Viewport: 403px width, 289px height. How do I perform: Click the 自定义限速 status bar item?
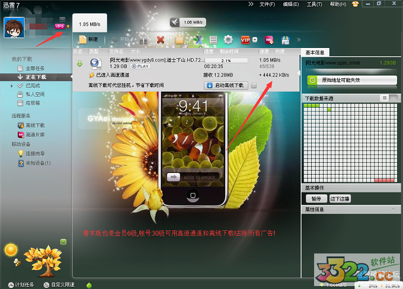(59, 285)
